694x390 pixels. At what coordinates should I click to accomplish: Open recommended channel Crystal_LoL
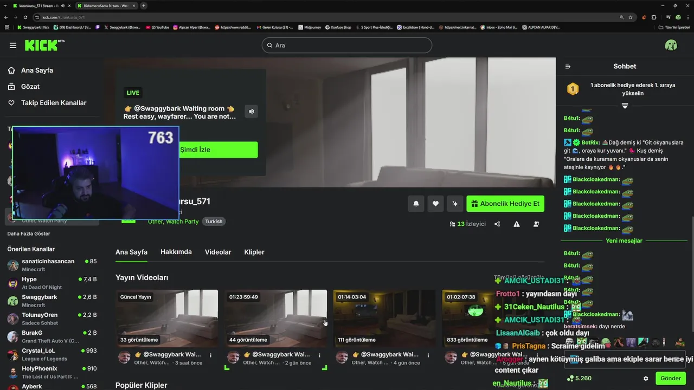pos(52,354)
